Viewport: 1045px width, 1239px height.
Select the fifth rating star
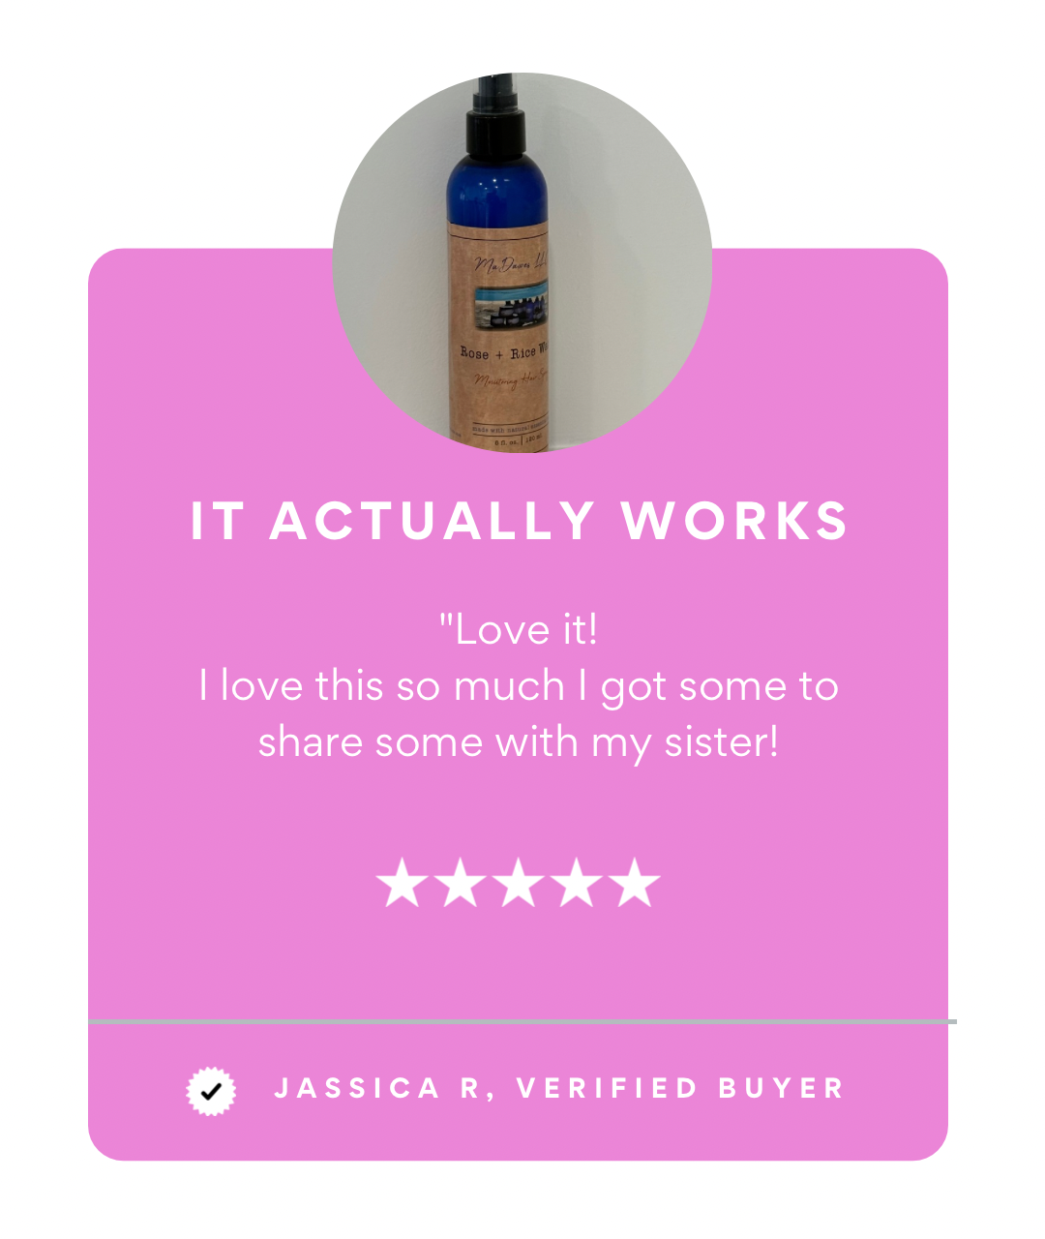click(x=635, y=882)
